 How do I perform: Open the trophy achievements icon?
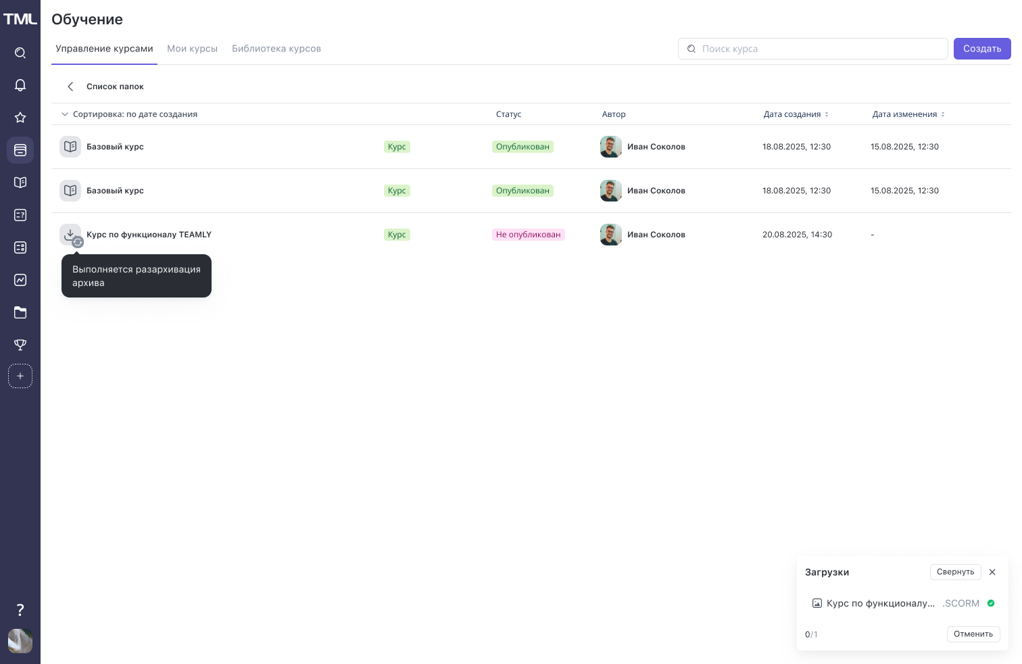coord(20,345)
